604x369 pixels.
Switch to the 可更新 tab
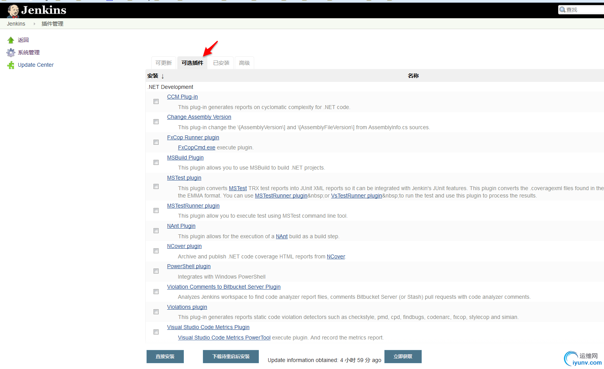164,63
